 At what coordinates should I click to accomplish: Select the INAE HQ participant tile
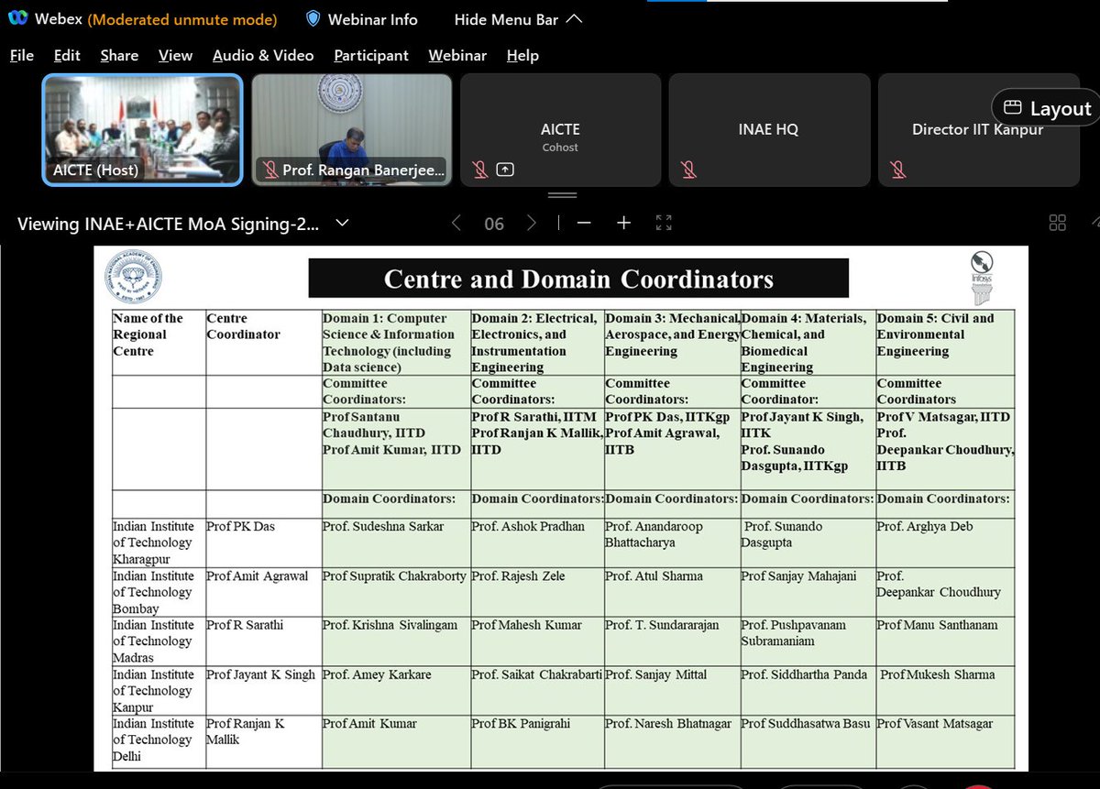pos(769,130)
